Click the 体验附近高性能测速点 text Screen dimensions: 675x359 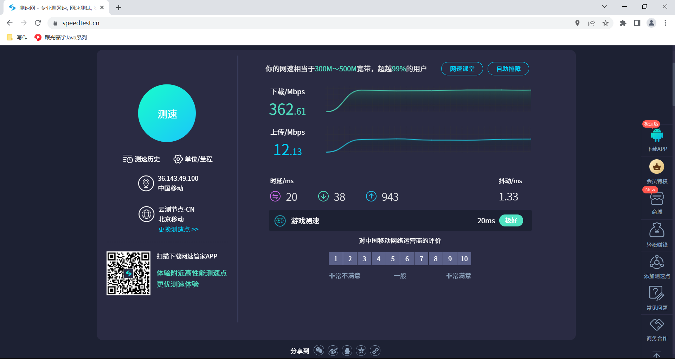click(x=192, y=273)
